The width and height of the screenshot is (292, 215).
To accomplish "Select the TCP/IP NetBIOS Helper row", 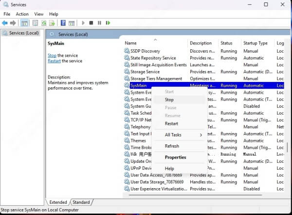I will [x=204, y=120].
